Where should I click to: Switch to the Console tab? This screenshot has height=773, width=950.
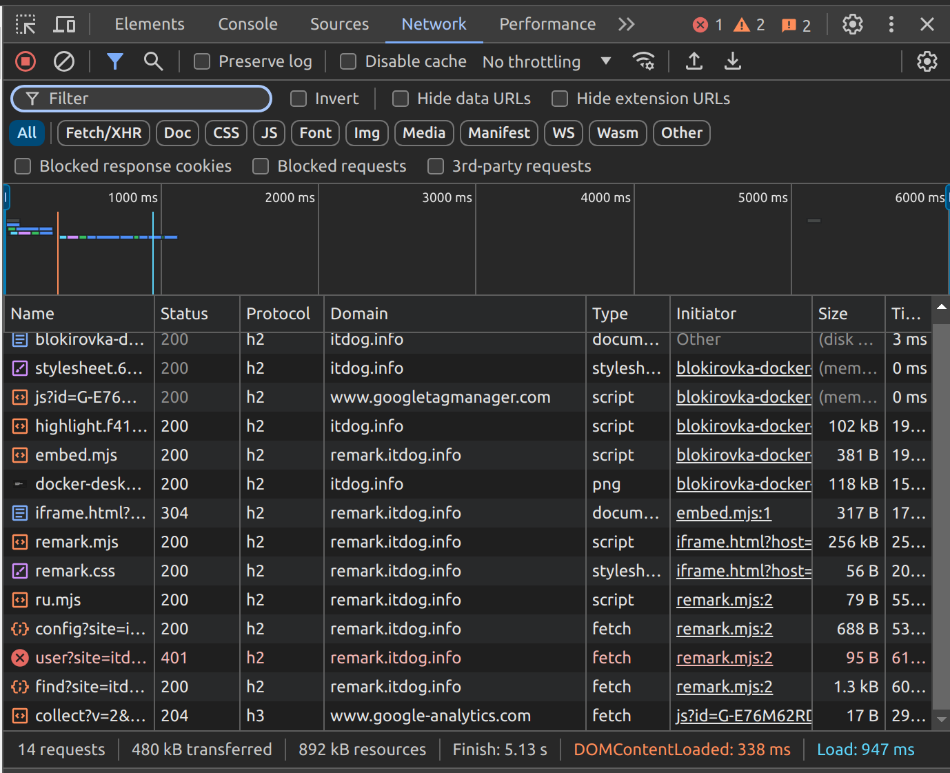pos(247,24)
